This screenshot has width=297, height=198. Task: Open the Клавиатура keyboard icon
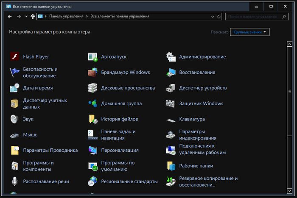click(x=171, y=120)
